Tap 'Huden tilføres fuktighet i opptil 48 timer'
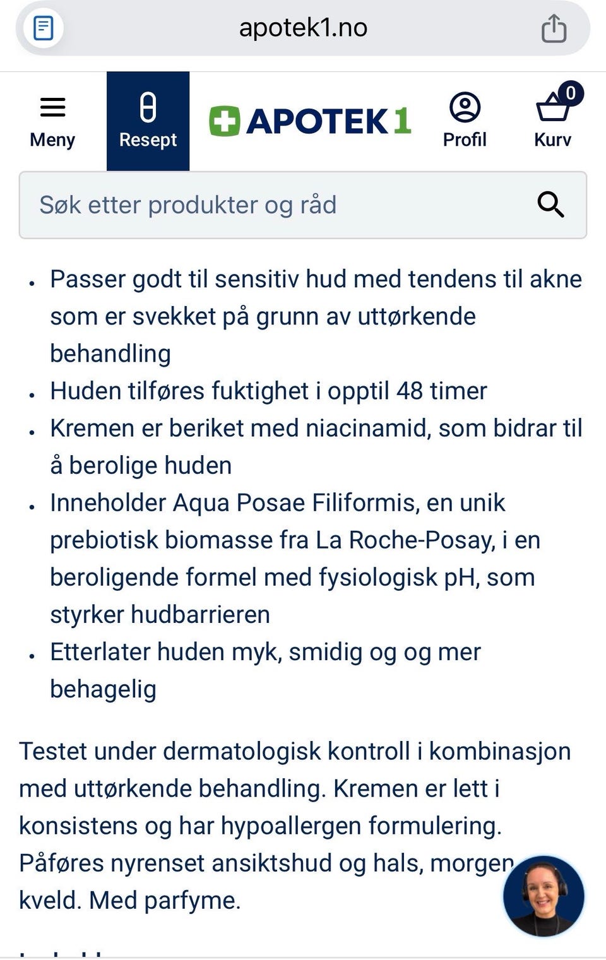This screenshot has width=606, height=960. click(268, 391)
